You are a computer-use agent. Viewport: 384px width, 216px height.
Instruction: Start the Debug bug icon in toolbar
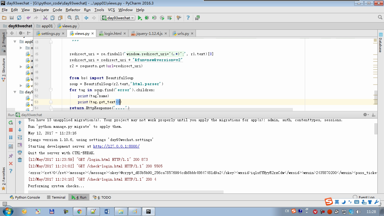pyautogui.click(x=147, y=18)
